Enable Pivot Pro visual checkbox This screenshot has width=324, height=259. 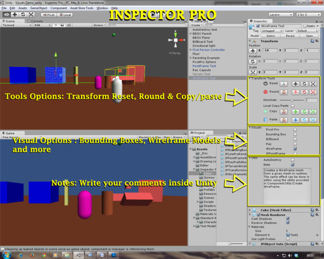(295, 129)
